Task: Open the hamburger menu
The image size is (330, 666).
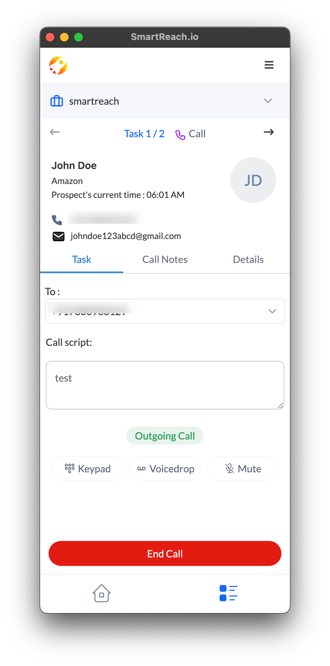Action: [269, 65]
